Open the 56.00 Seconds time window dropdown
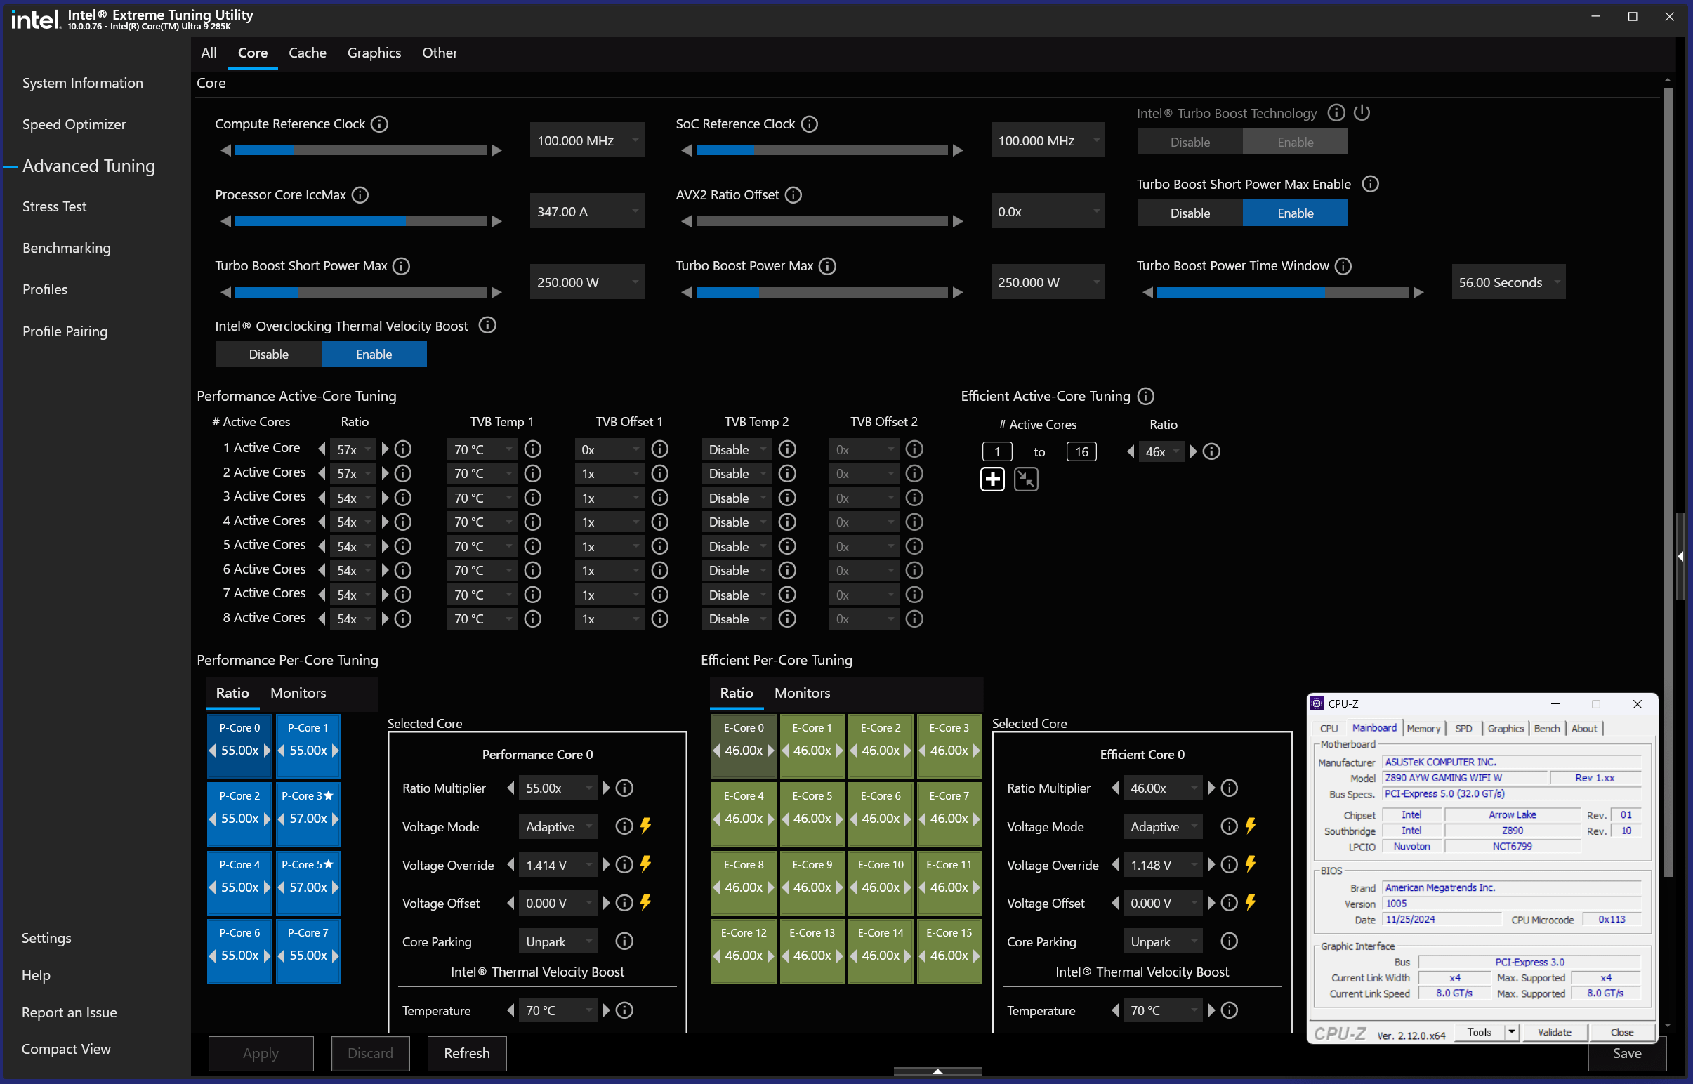This screenshot has height=1084, width=1693. coord(1508,282)
